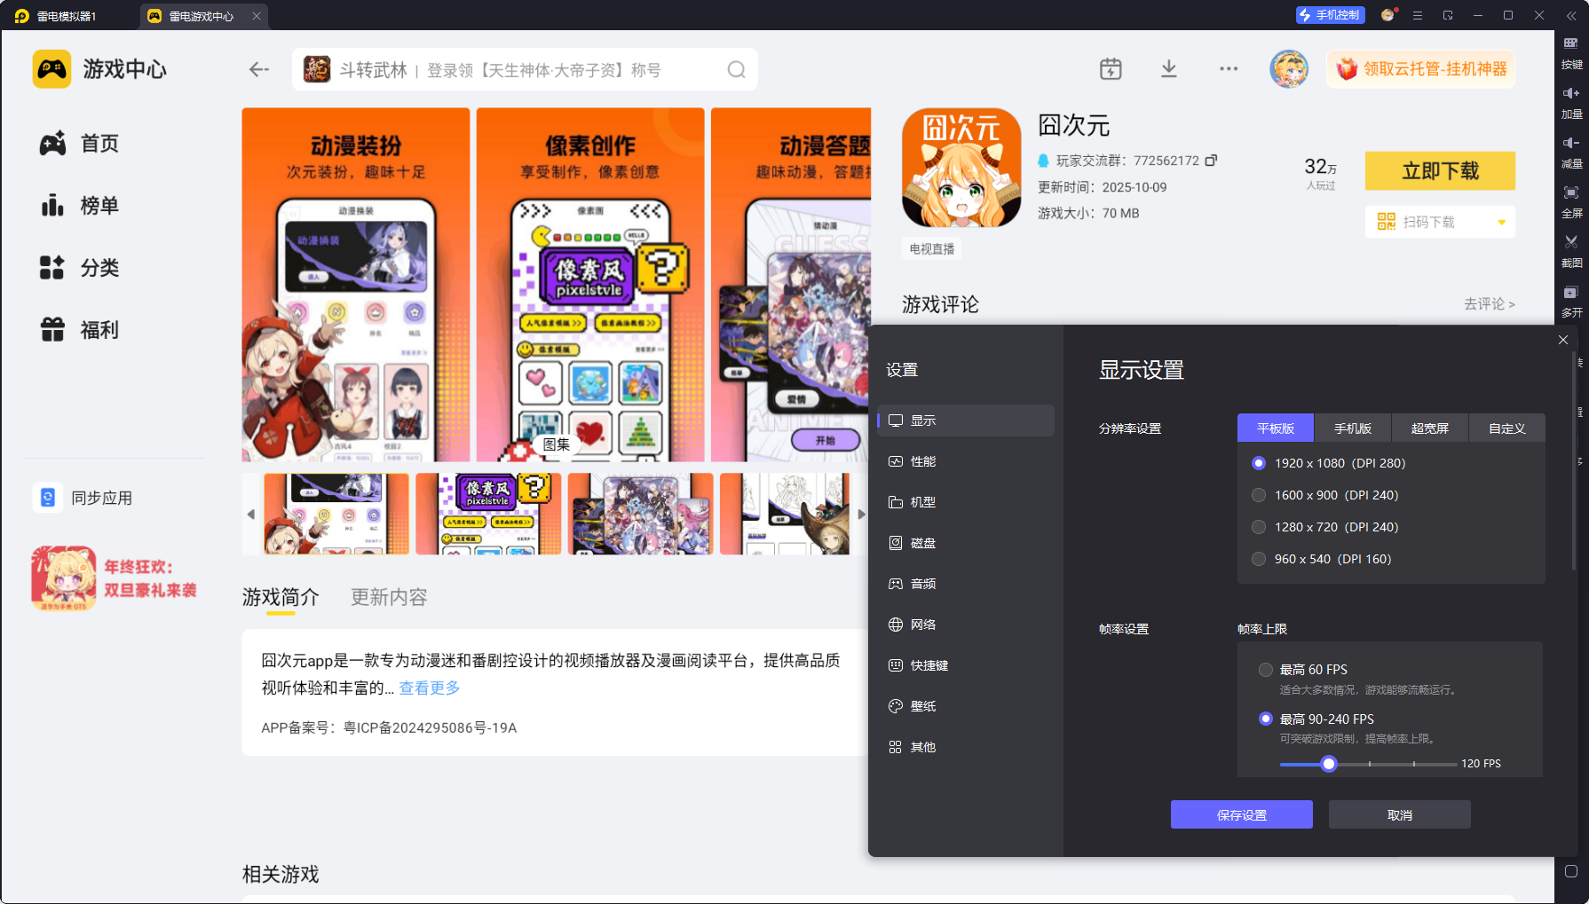This screenshot has width=1589, height=904.
Task: Open the calendar check-in icon
Action: (1111, 69)
